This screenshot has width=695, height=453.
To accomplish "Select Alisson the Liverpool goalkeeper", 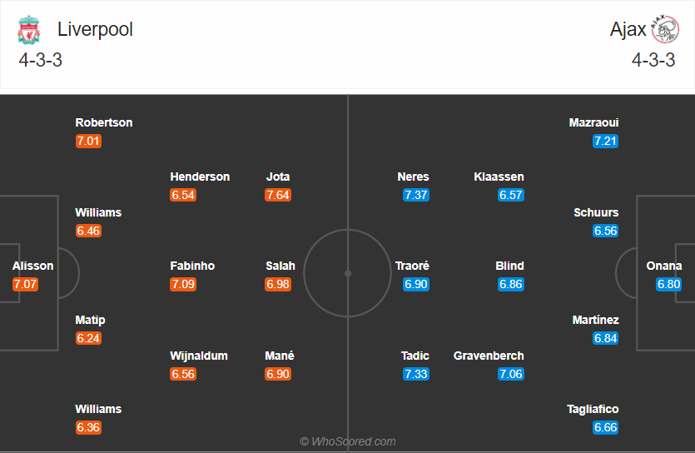I will [33, 266].
